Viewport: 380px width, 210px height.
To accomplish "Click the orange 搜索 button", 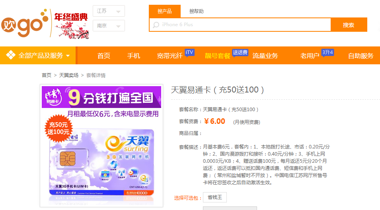I will pos(349,25).
